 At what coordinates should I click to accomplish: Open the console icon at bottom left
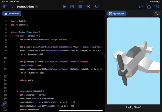[4, 105]
